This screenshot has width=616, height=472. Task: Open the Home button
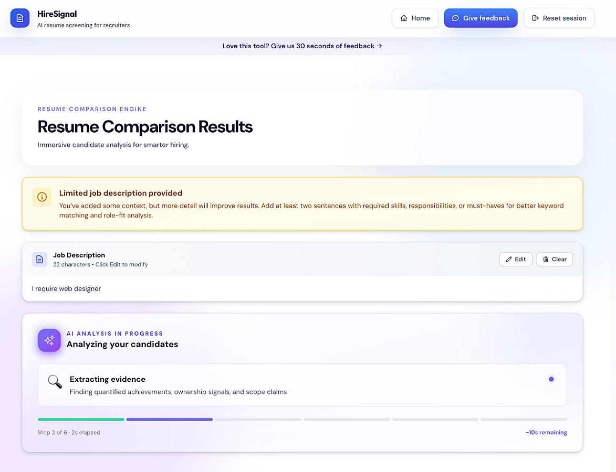415,18
